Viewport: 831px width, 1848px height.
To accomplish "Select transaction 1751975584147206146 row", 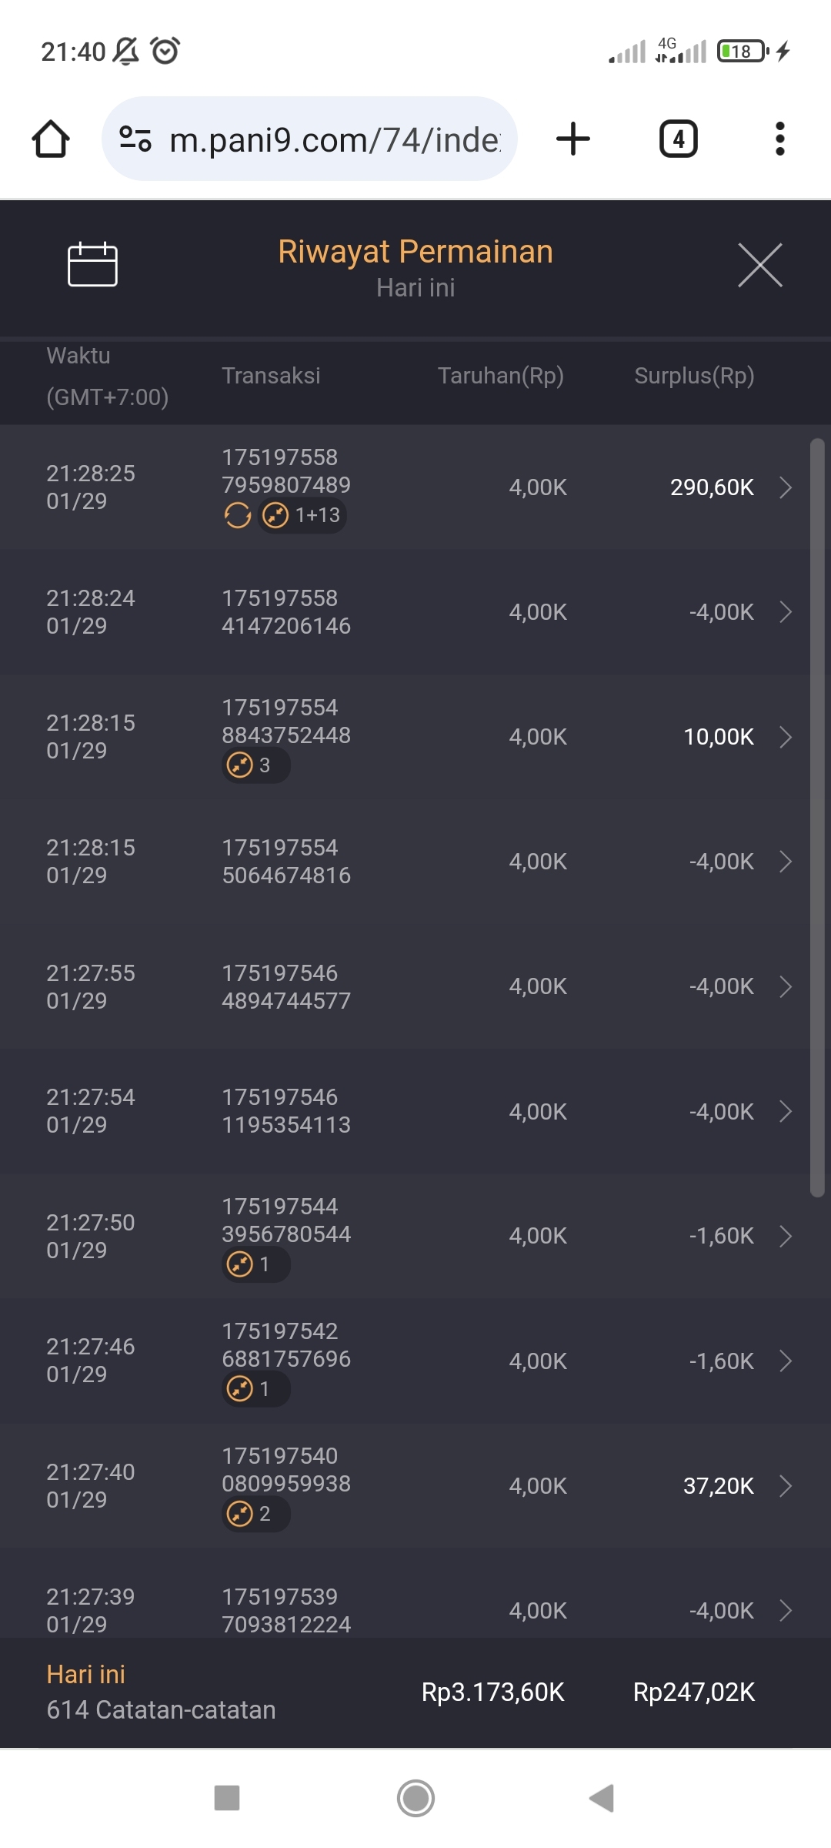I will pyautogui.click(x=286, y=612).
